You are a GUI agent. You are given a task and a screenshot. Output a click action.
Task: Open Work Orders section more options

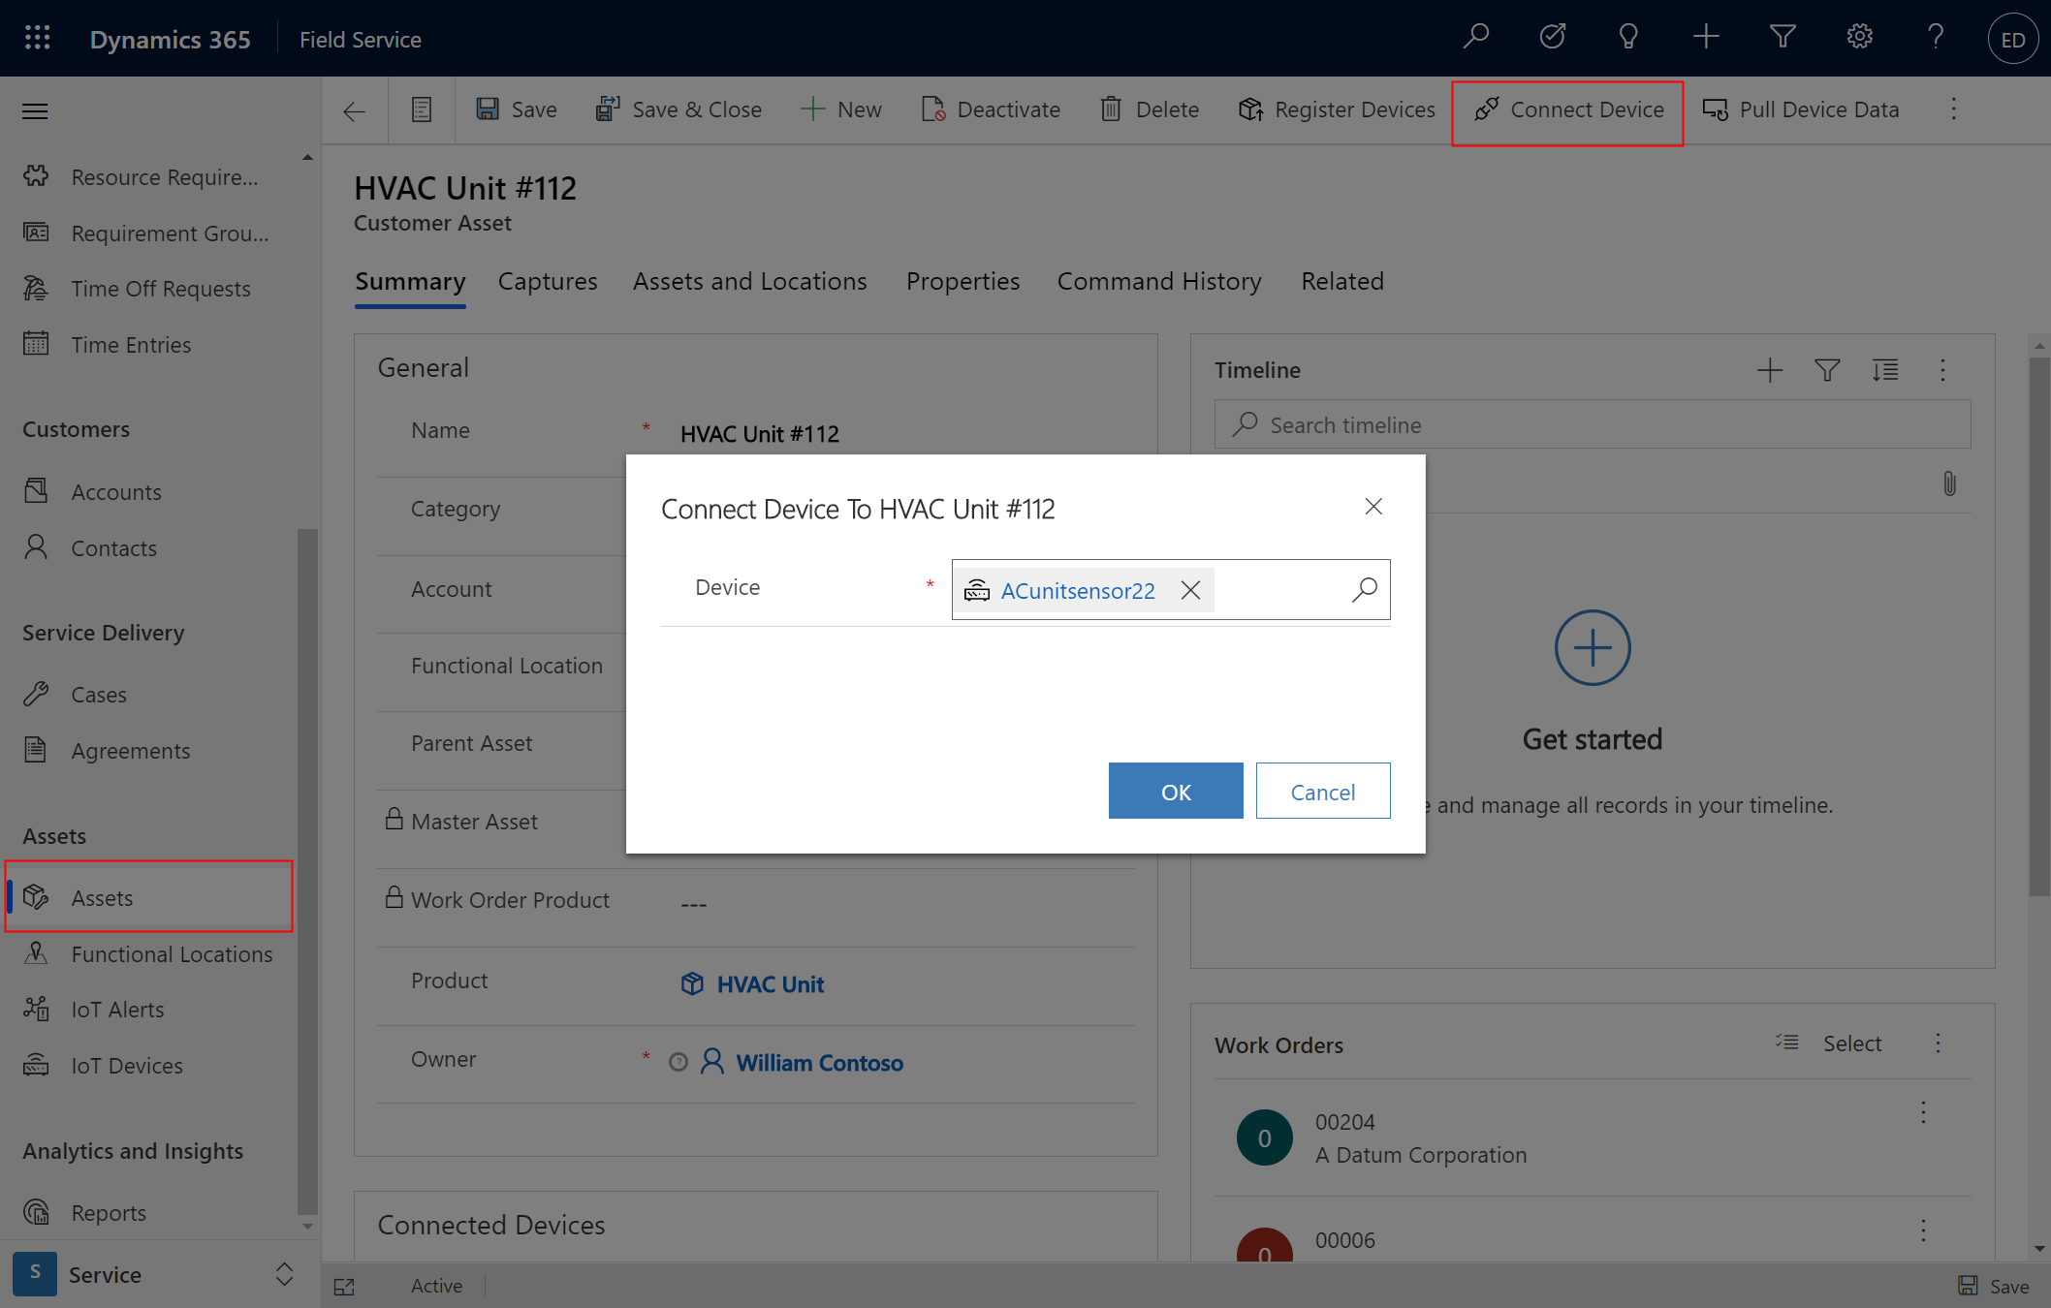(1938, 1043)
